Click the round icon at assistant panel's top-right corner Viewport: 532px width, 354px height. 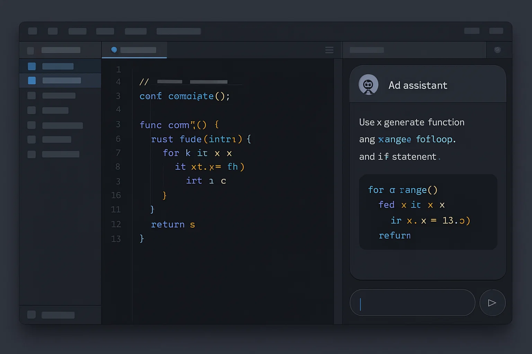(x=497, y=50)
